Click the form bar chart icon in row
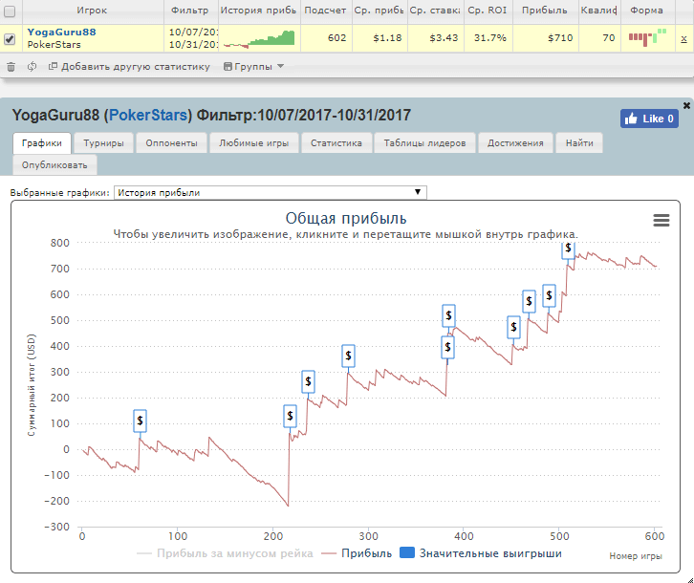The width and height of the screenshot is (694, 583). click(x=647, y=37)
